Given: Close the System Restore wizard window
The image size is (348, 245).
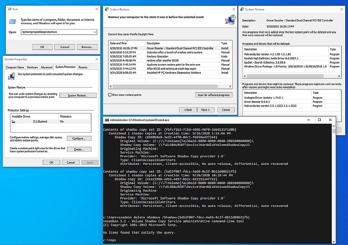Looking at the screenshot, I should [x=234, y=9].
